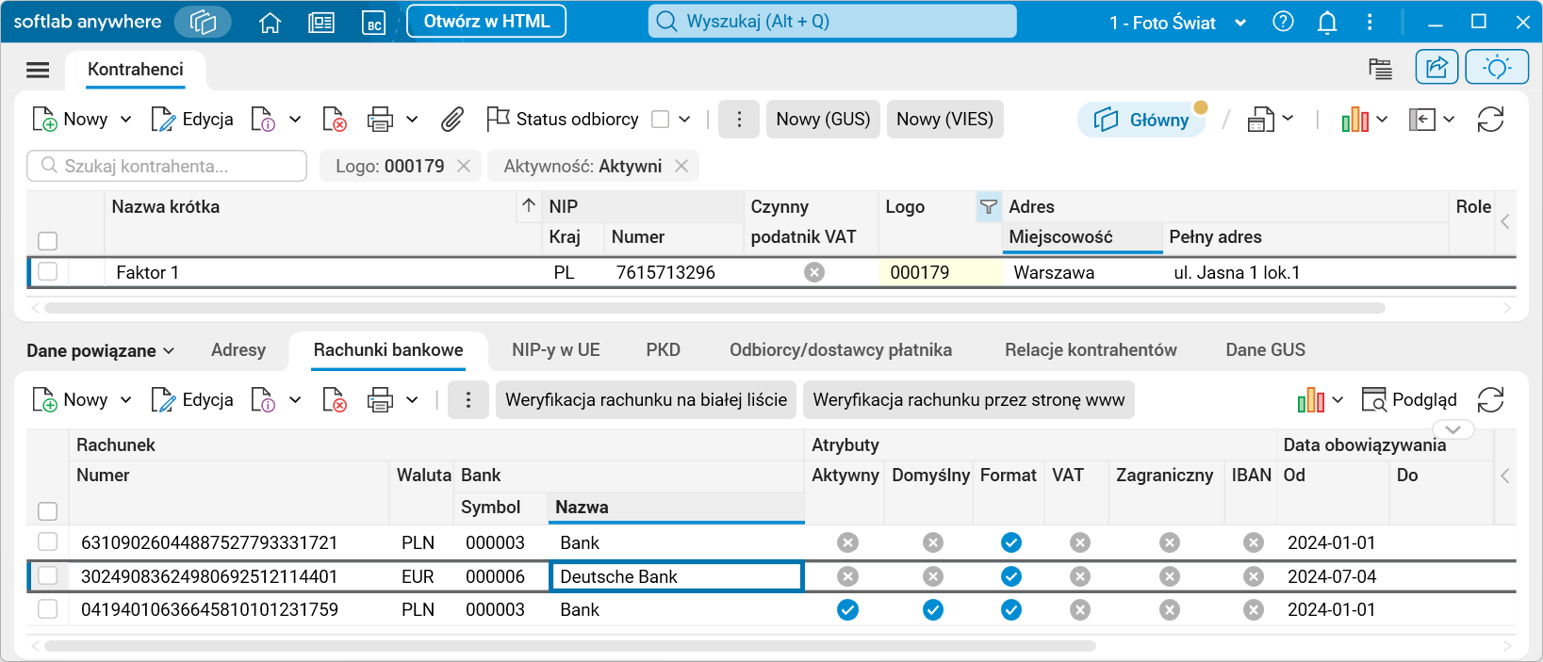Image resolution: width=1543 pixels, height=662 pixels.
Task: Open the company selector Foto Świat dropdown
Action: (x=1177, y=23)
